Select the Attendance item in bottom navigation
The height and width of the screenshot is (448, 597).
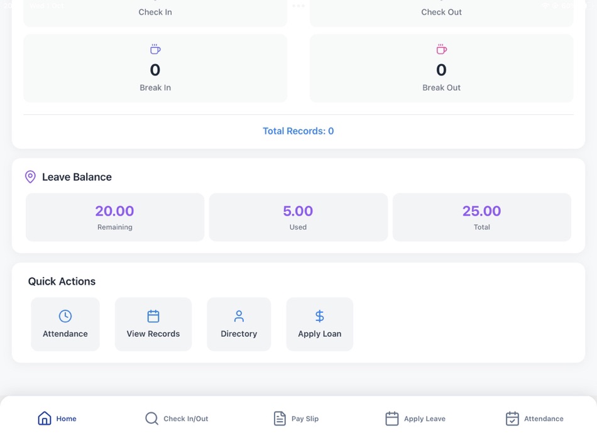coord(511,418)
